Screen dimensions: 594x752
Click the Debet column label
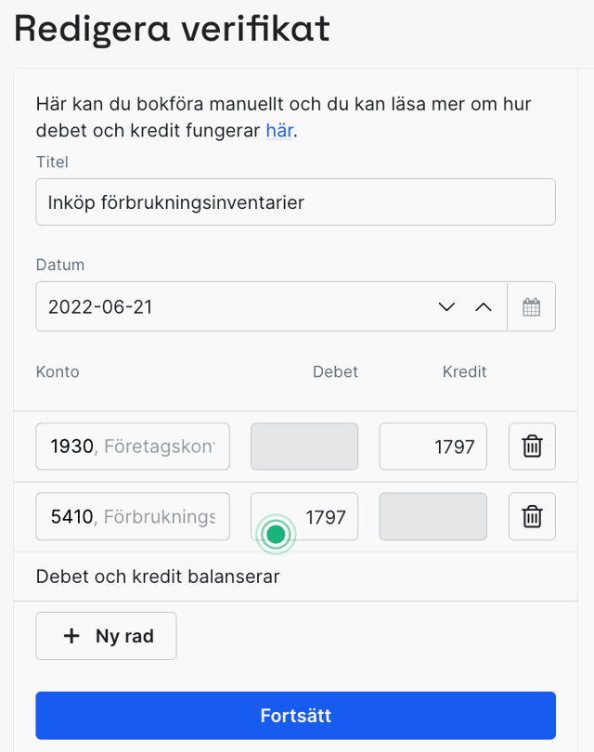pos(334,371)
